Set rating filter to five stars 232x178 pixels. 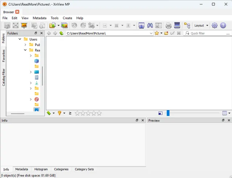coord(99,113)
